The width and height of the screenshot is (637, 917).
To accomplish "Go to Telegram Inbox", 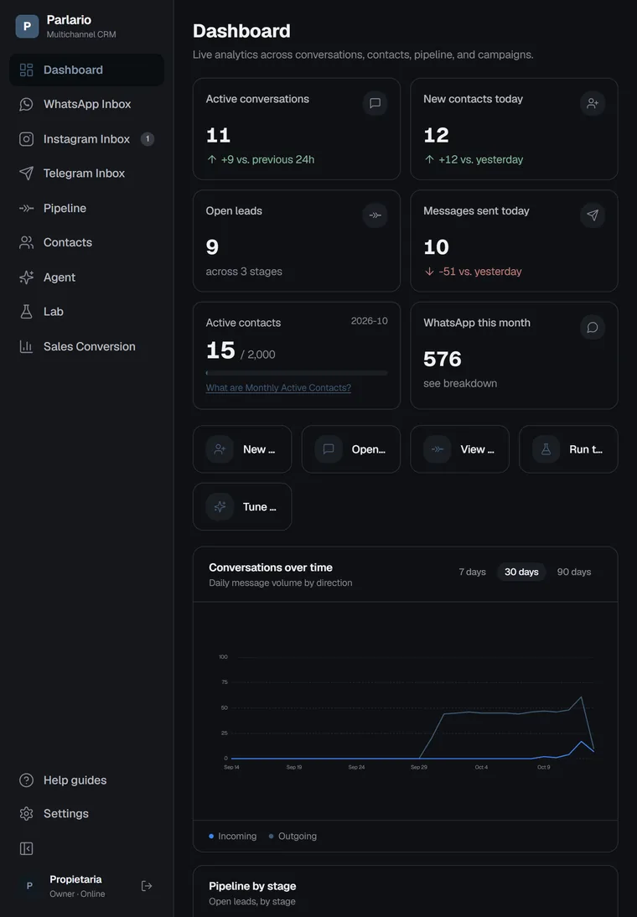I will (x=86, y=174).
